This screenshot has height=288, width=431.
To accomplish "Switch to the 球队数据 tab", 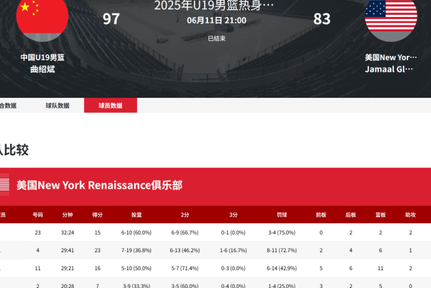I will [57, 106].
